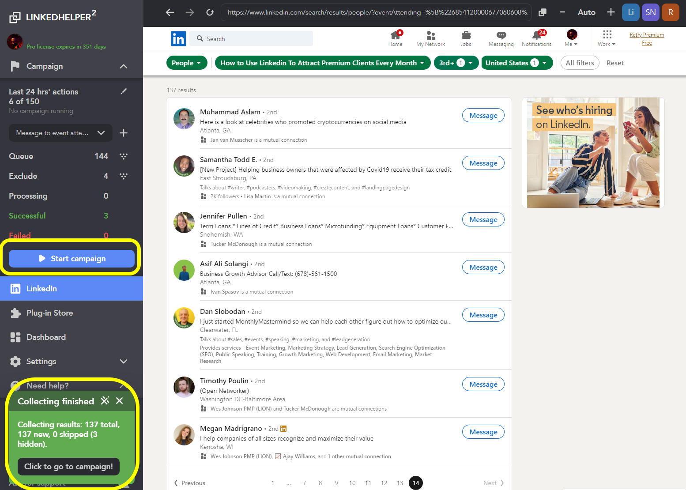Image resolution: width=686 pixels, height=490 pixels.
Task: Click Retry Premium Free link
Action: tap(647, 39)
